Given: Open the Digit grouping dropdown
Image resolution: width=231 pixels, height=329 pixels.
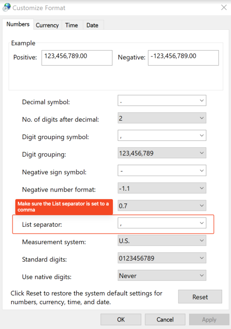Looking at the screenshot, I should coord(201,153).
